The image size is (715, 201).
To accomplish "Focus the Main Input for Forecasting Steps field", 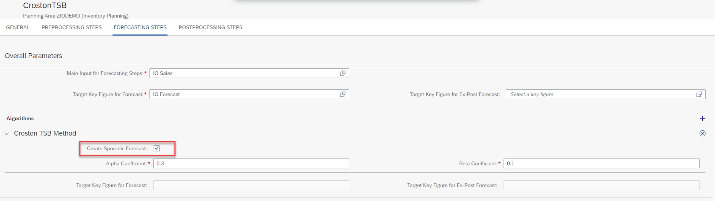I will [x=244, y=73].
